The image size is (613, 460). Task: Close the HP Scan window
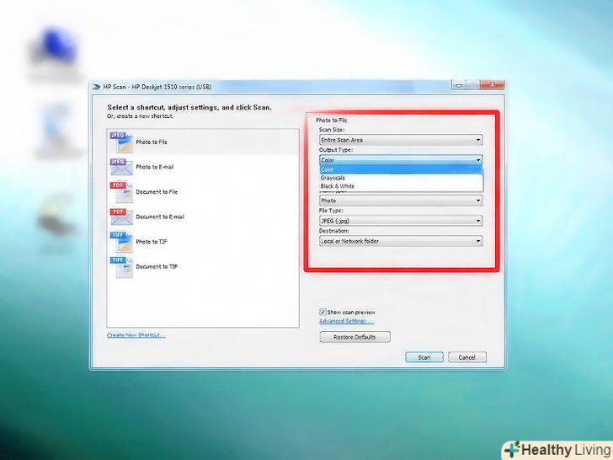[493, 85]
